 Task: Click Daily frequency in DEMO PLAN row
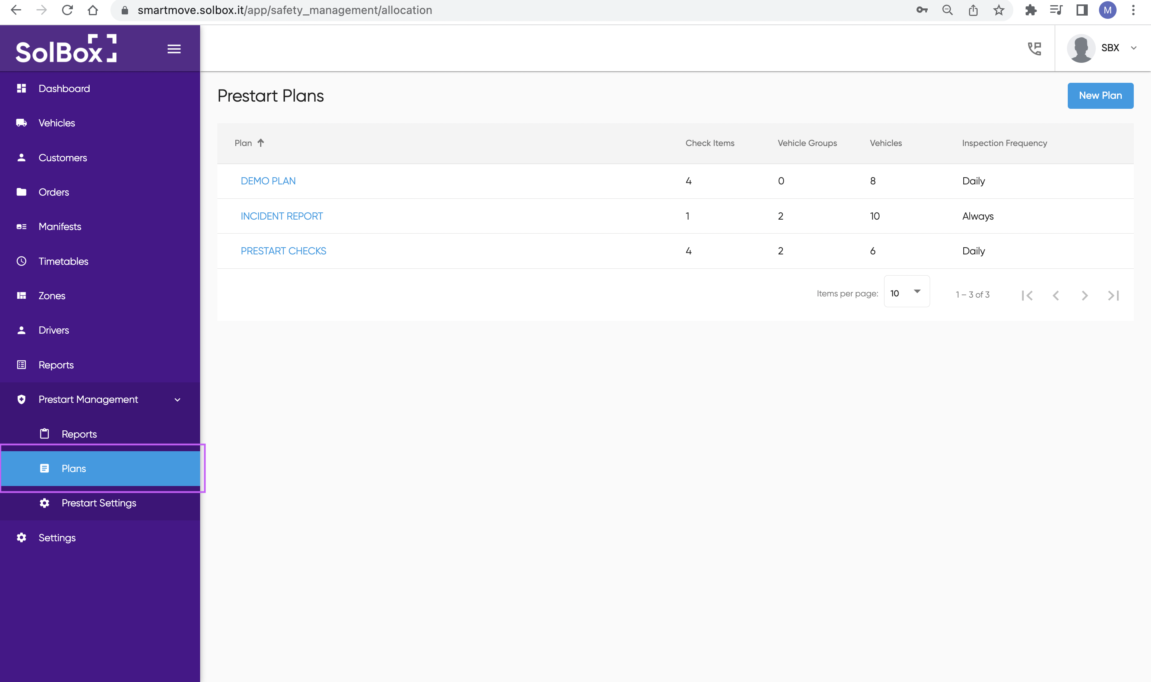point(974,181)
